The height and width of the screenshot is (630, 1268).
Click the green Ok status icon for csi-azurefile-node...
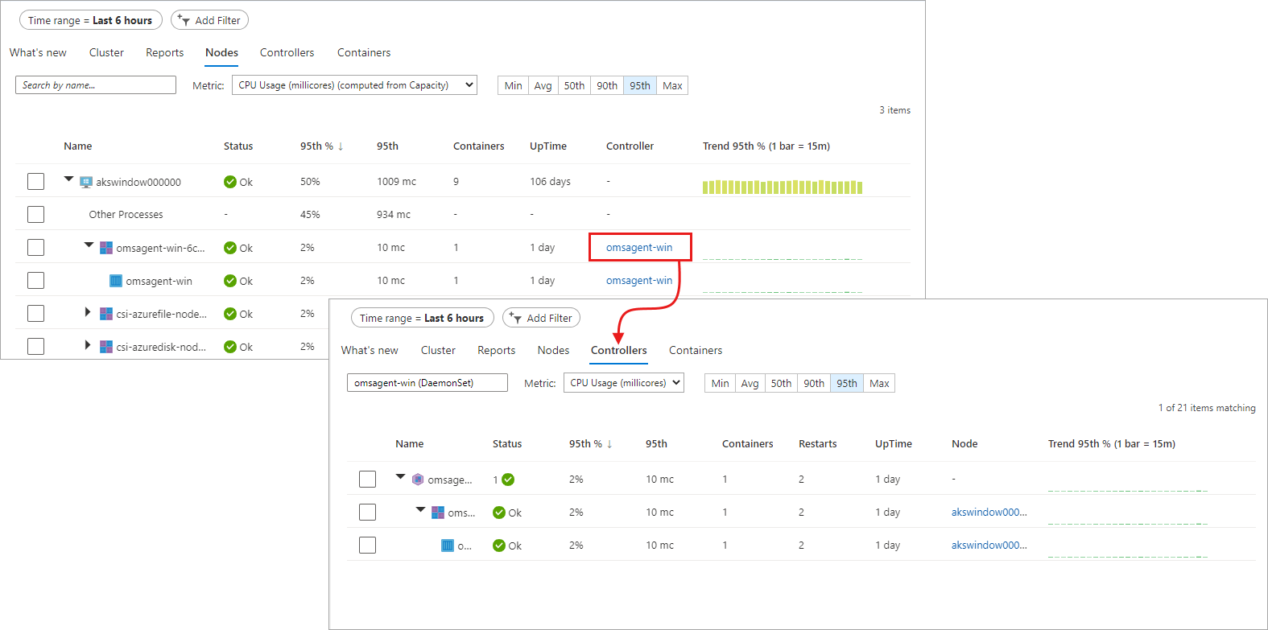230,314
